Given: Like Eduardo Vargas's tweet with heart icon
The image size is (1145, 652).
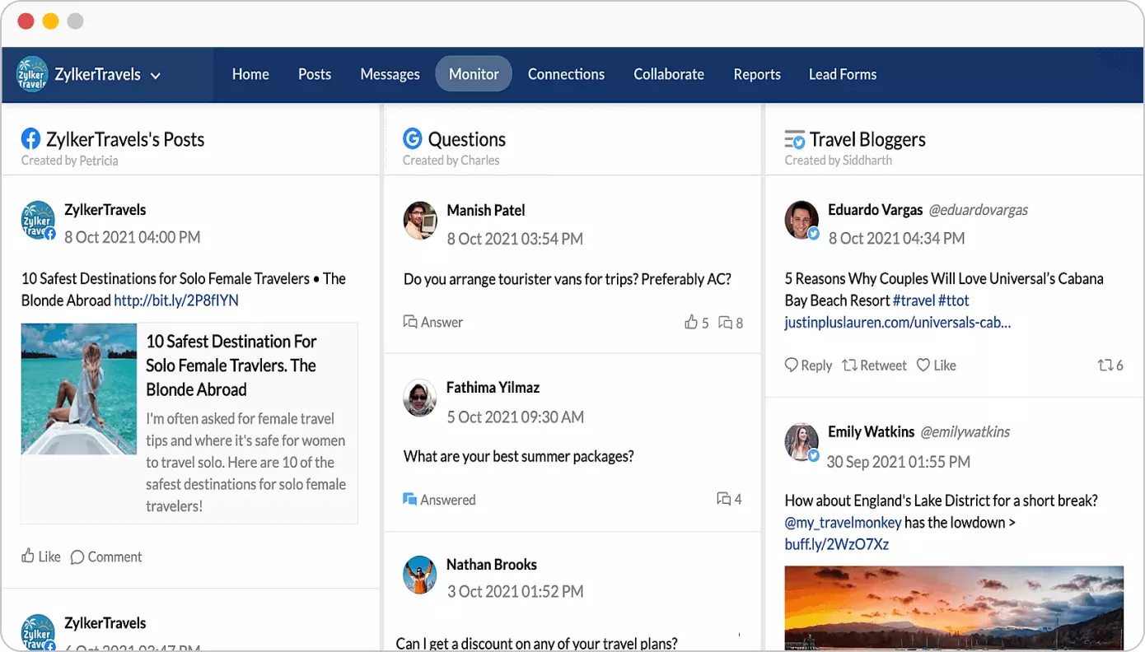Looking at the screenshot, I should pos(923,365).
